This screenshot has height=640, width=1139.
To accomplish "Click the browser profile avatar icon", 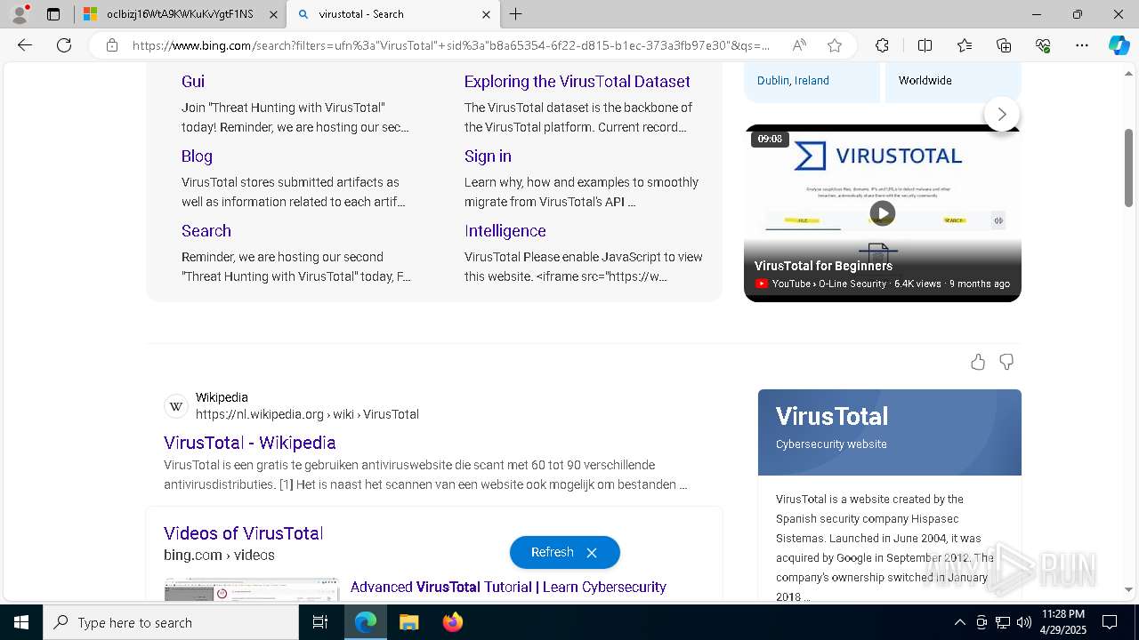I will 20,14.
